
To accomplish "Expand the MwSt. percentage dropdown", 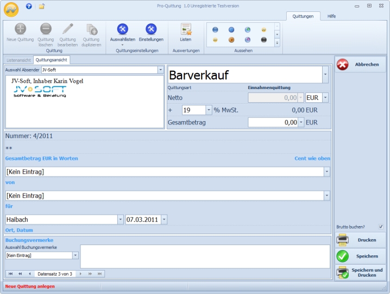I will pyautogui.click(x=209, y=110).
